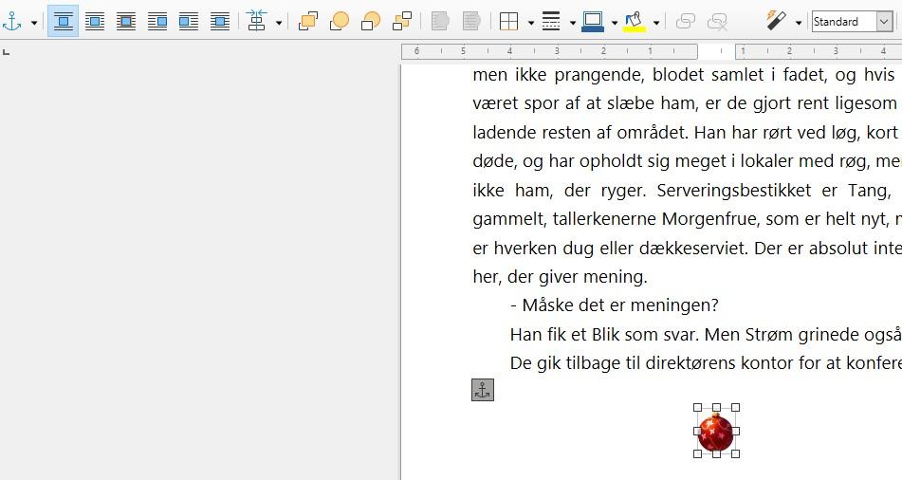
Task: Click the Align Objects icon
Action: tap(257, 21)
